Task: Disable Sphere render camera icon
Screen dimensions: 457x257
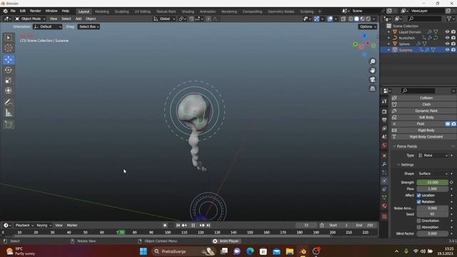Action: [453, 44]
